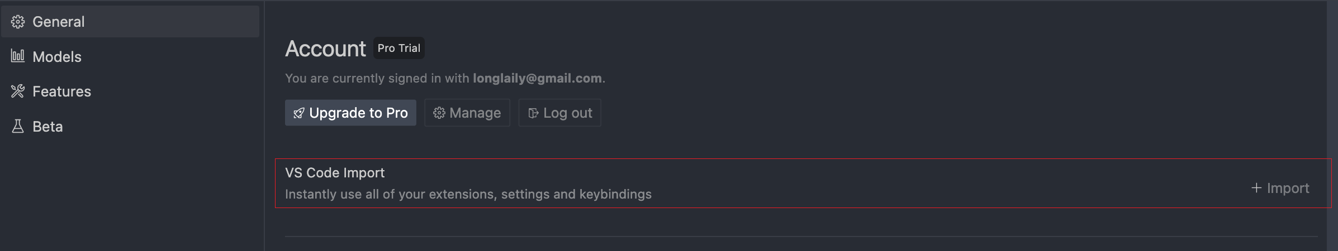Screen dimensions: 1338x251
Task: Click the bar chart icon beside Models
Action: pos(18,56)
